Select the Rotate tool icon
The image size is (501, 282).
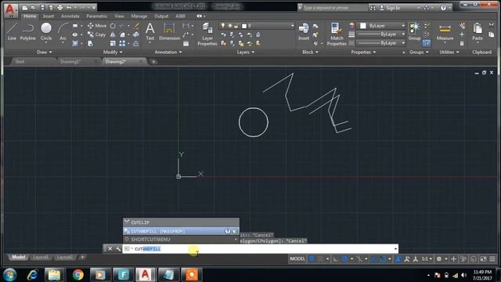113,26
